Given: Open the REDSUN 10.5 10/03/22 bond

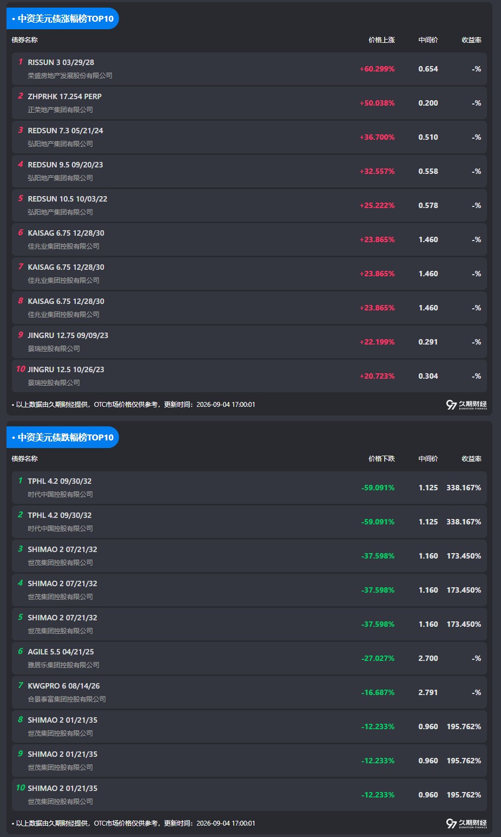Looking at the screenshot, I should pyautogui.click(x=68, y=199).
